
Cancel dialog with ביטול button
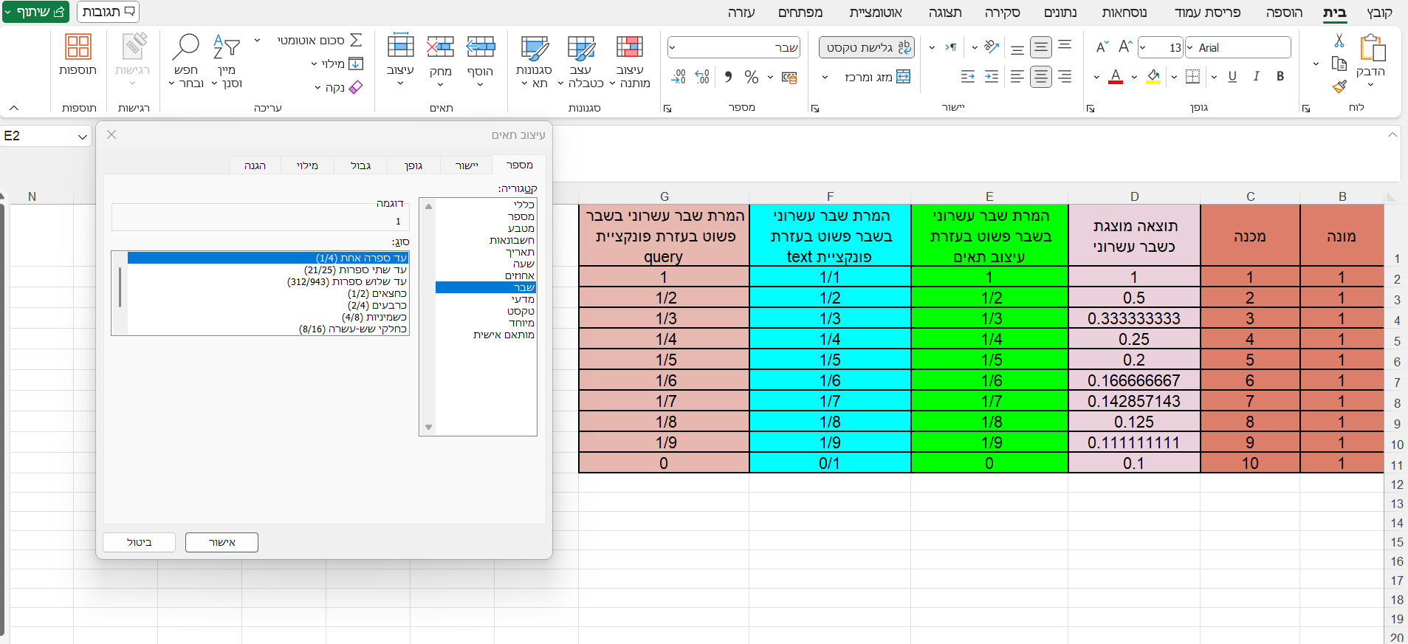pos(139,542)
